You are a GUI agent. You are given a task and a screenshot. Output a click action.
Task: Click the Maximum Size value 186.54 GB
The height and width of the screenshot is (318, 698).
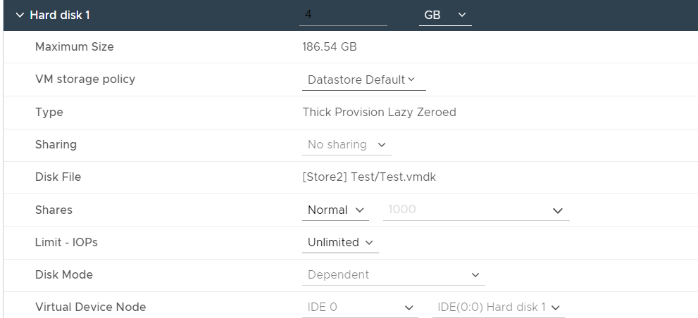pyautogui.click(x=329, y=47)
